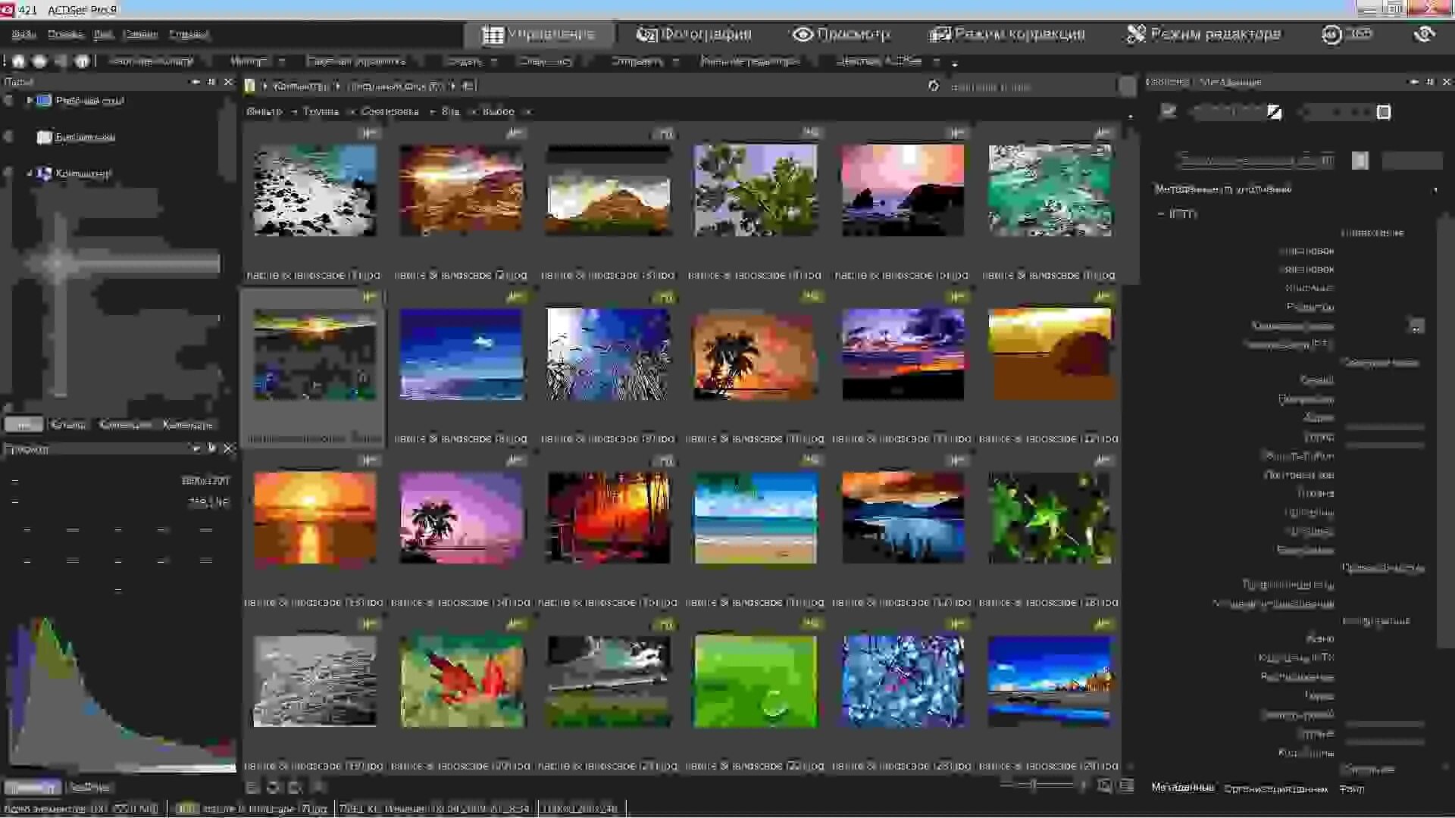Open the Сортировка dropdown in filter bar
Image resolution: width=1455 pixels, height=818 pixels.
(x=390, y=111)
